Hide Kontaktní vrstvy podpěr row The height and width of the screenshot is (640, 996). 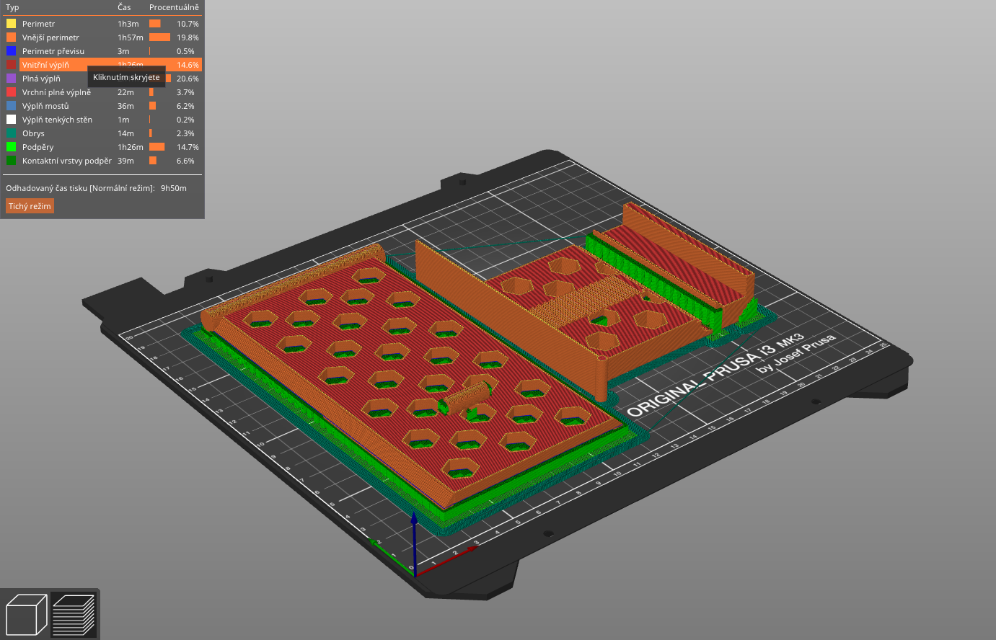pyautogui.click(x=66, y=161)
